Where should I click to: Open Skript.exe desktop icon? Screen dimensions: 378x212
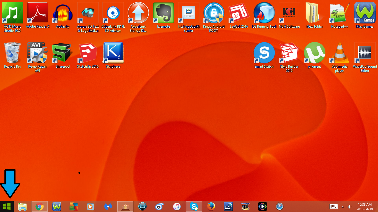[113, 55]
